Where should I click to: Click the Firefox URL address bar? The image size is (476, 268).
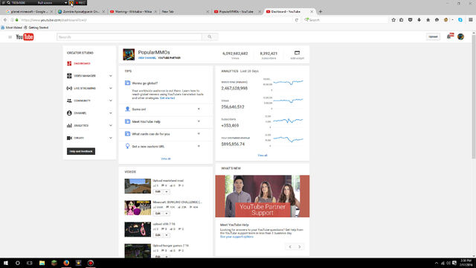tap(156, 20)
